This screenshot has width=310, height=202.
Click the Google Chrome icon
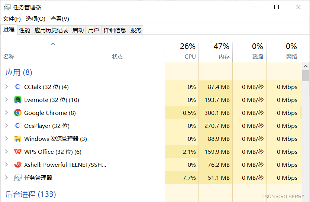pos(18,113)
